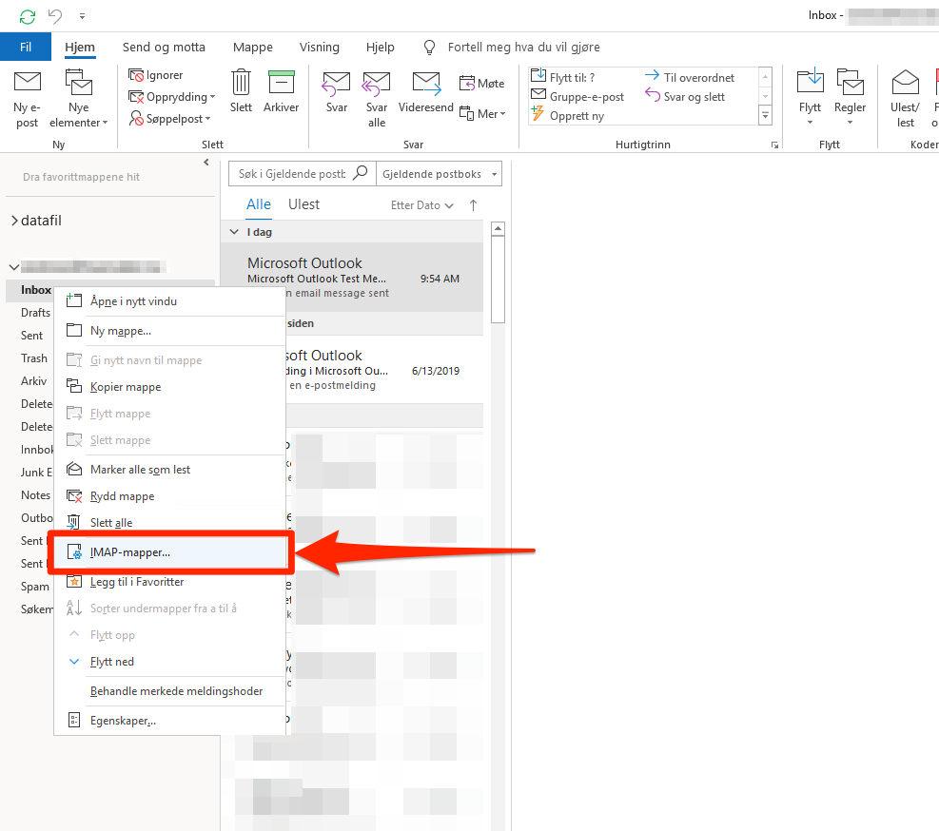
Task: Switch to the Visning ribbon tab
Action: (x=320, y=47)
